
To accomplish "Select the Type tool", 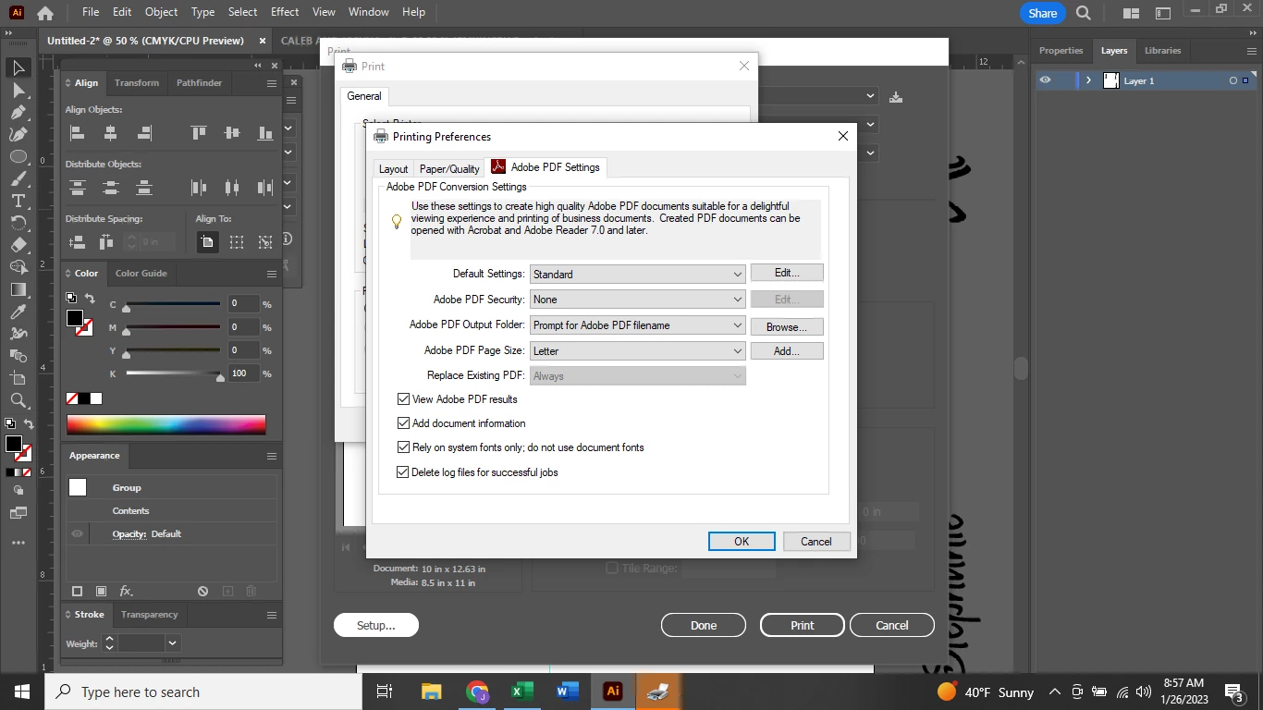I will [18, 202].
